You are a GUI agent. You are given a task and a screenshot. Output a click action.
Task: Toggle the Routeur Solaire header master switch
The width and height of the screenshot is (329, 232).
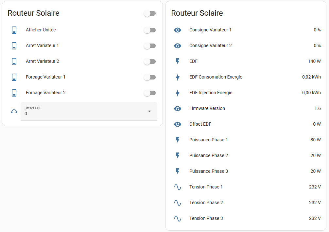[x=150, y=13]
